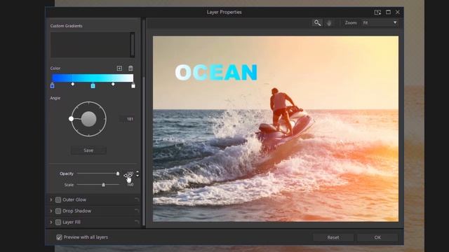
Task: Click the Custom Gradients list scrollbar
Action: click(133, 45)
